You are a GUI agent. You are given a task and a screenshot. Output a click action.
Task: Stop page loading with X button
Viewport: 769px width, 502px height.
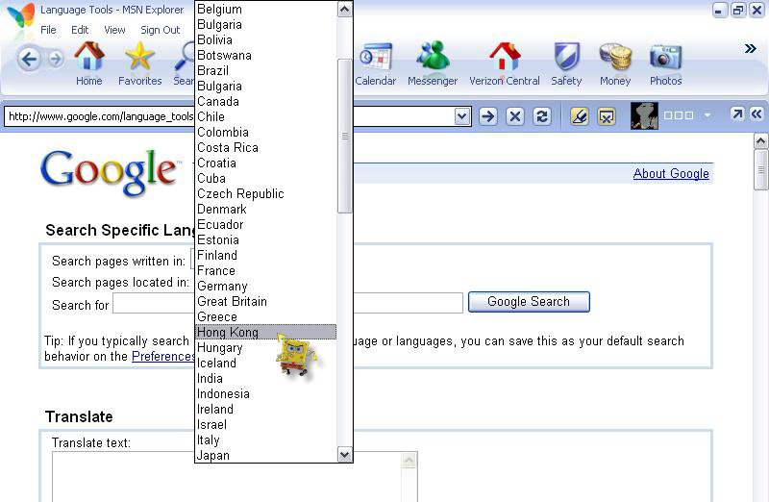click(515, 116)
